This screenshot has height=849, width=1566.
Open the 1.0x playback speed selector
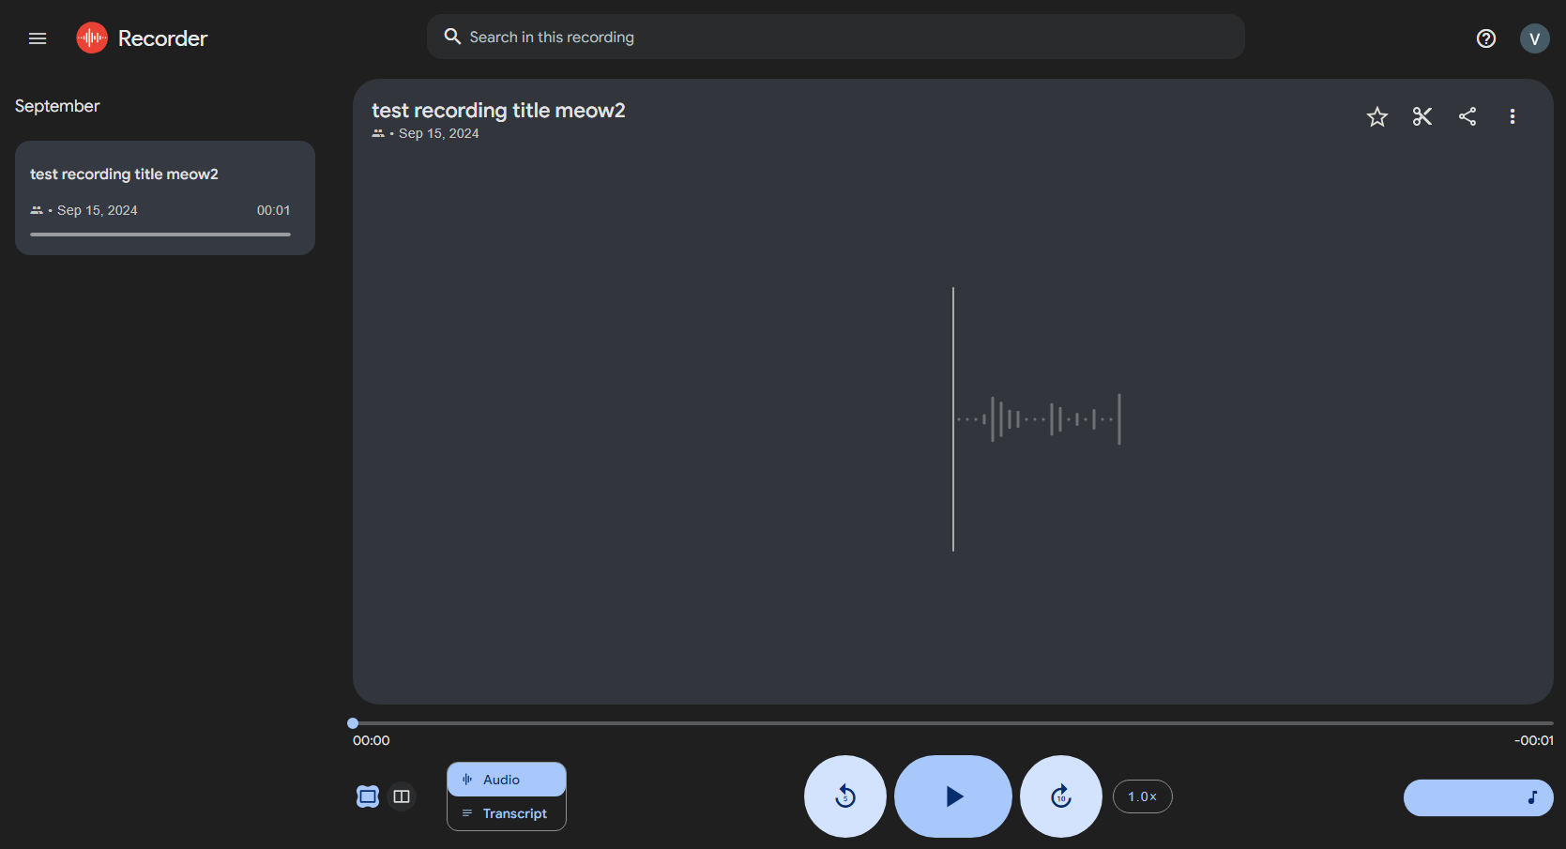1142,796
